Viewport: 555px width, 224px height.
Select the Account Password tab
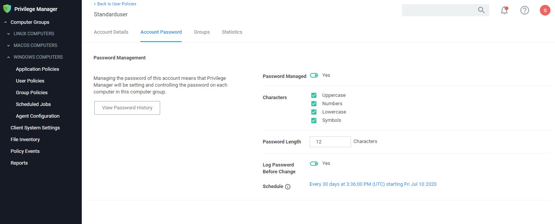(x=161, y=32)
